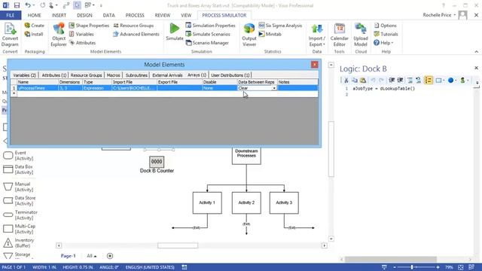Open the Macros tab

pyautogui.click(x=113, y=75)
